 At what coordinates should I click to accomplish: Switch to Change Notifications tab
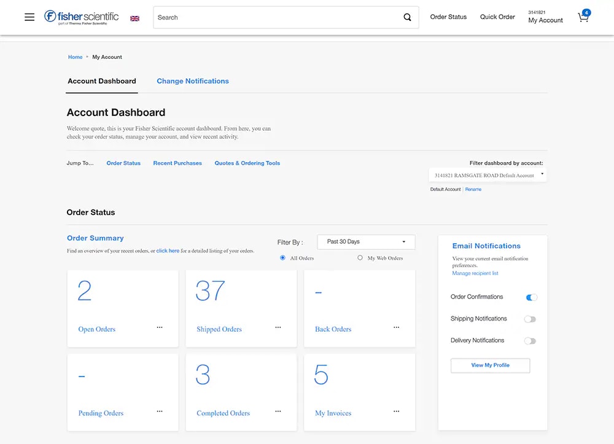(192, 81)
